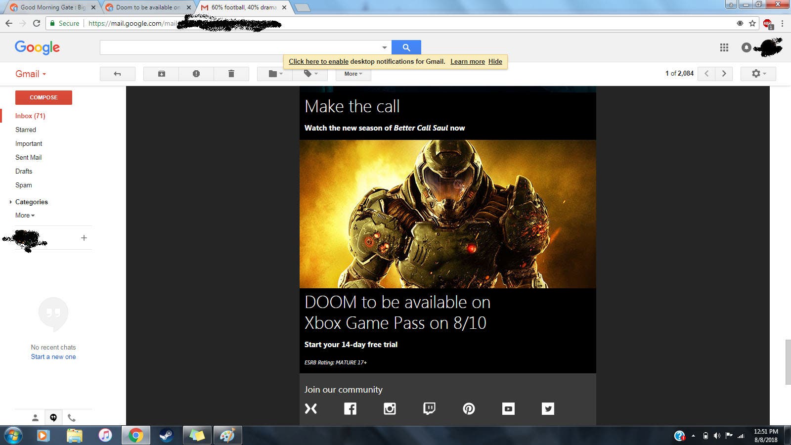Screen dimensions: 791x445
Task: Click the COMPOSE button
Action: (x=44, y=97)
